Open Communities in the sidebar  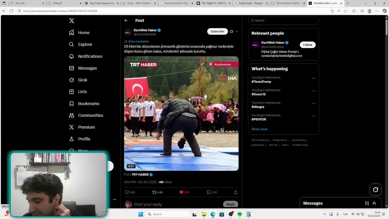click(86, 115)
